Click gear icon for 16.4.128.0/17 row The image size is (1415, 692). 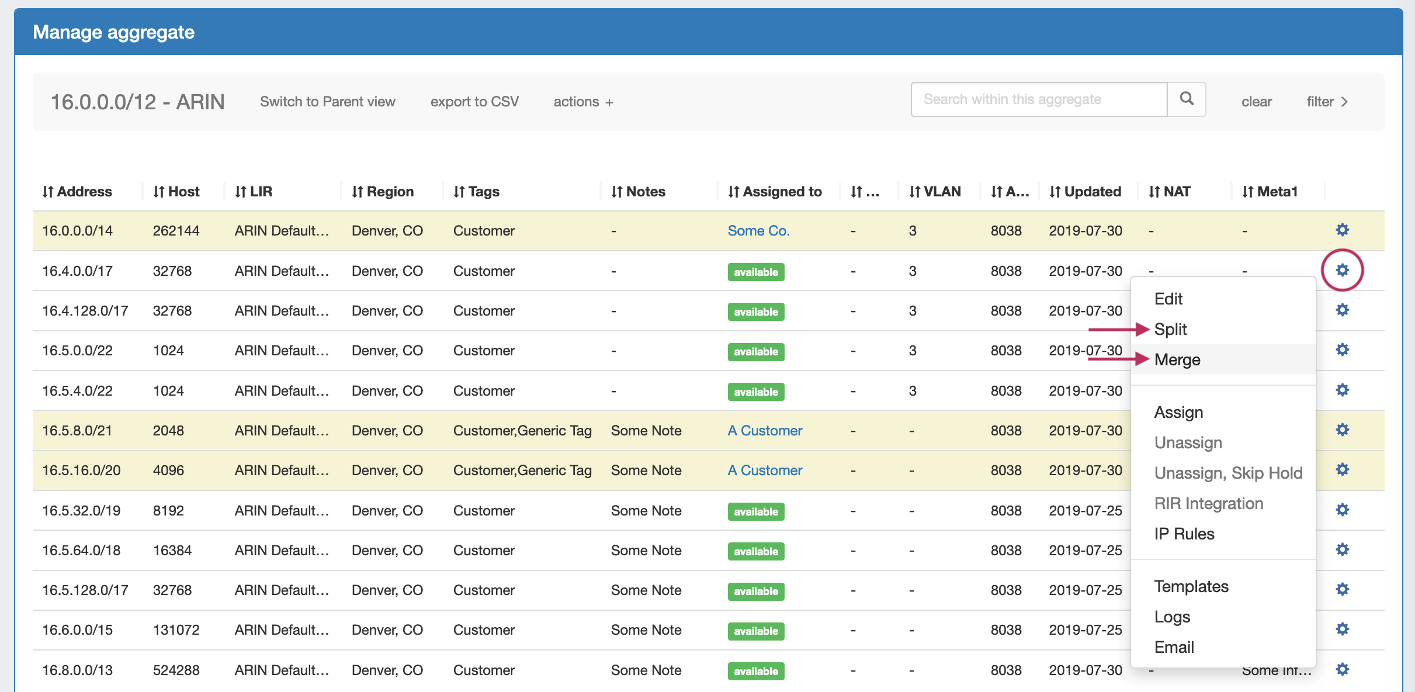click(x=1342, y=310)
